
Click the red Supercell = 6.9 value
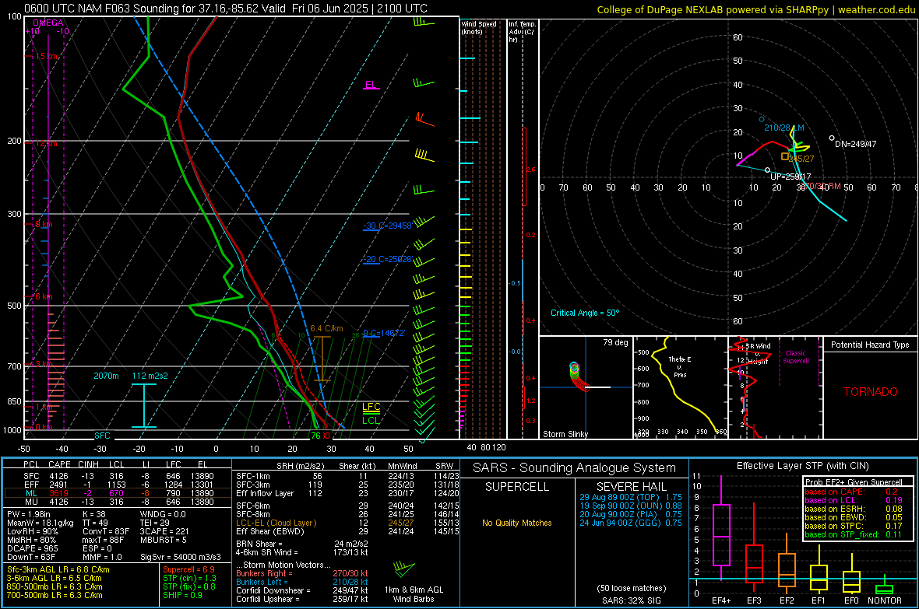(x=188, y=569)
